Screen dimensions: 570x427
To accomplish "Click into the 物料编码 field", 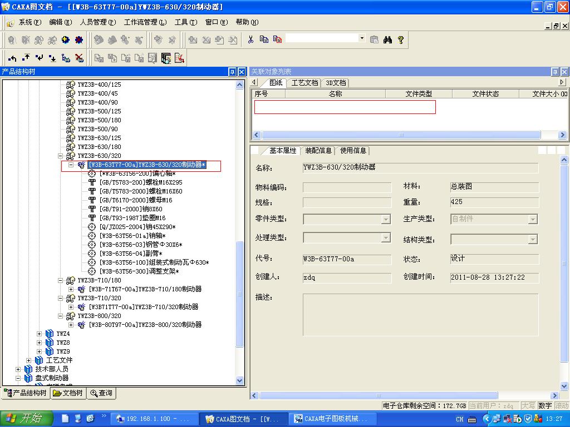I will [347, 187].
